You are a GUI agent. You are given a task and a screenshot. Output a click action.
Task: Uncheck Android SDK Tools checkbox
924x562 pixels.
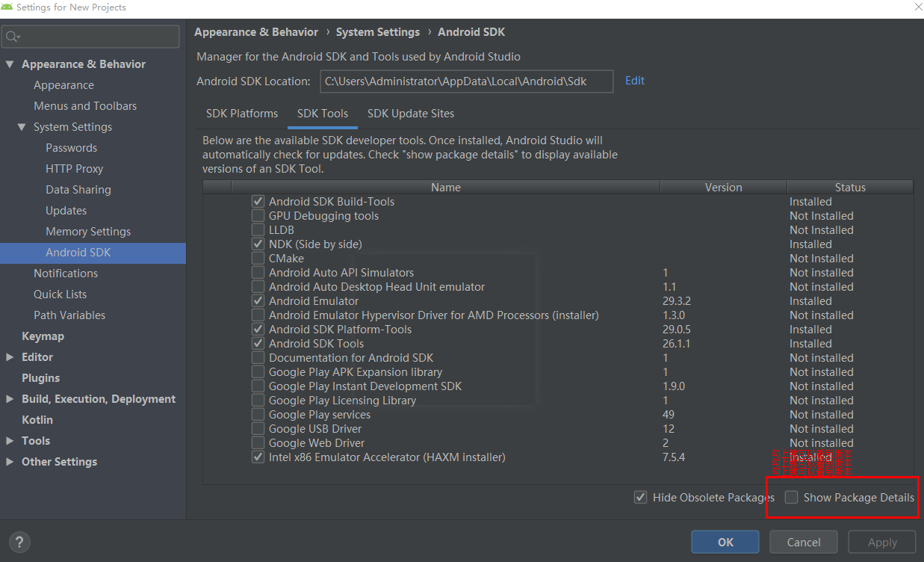[258, 344]
